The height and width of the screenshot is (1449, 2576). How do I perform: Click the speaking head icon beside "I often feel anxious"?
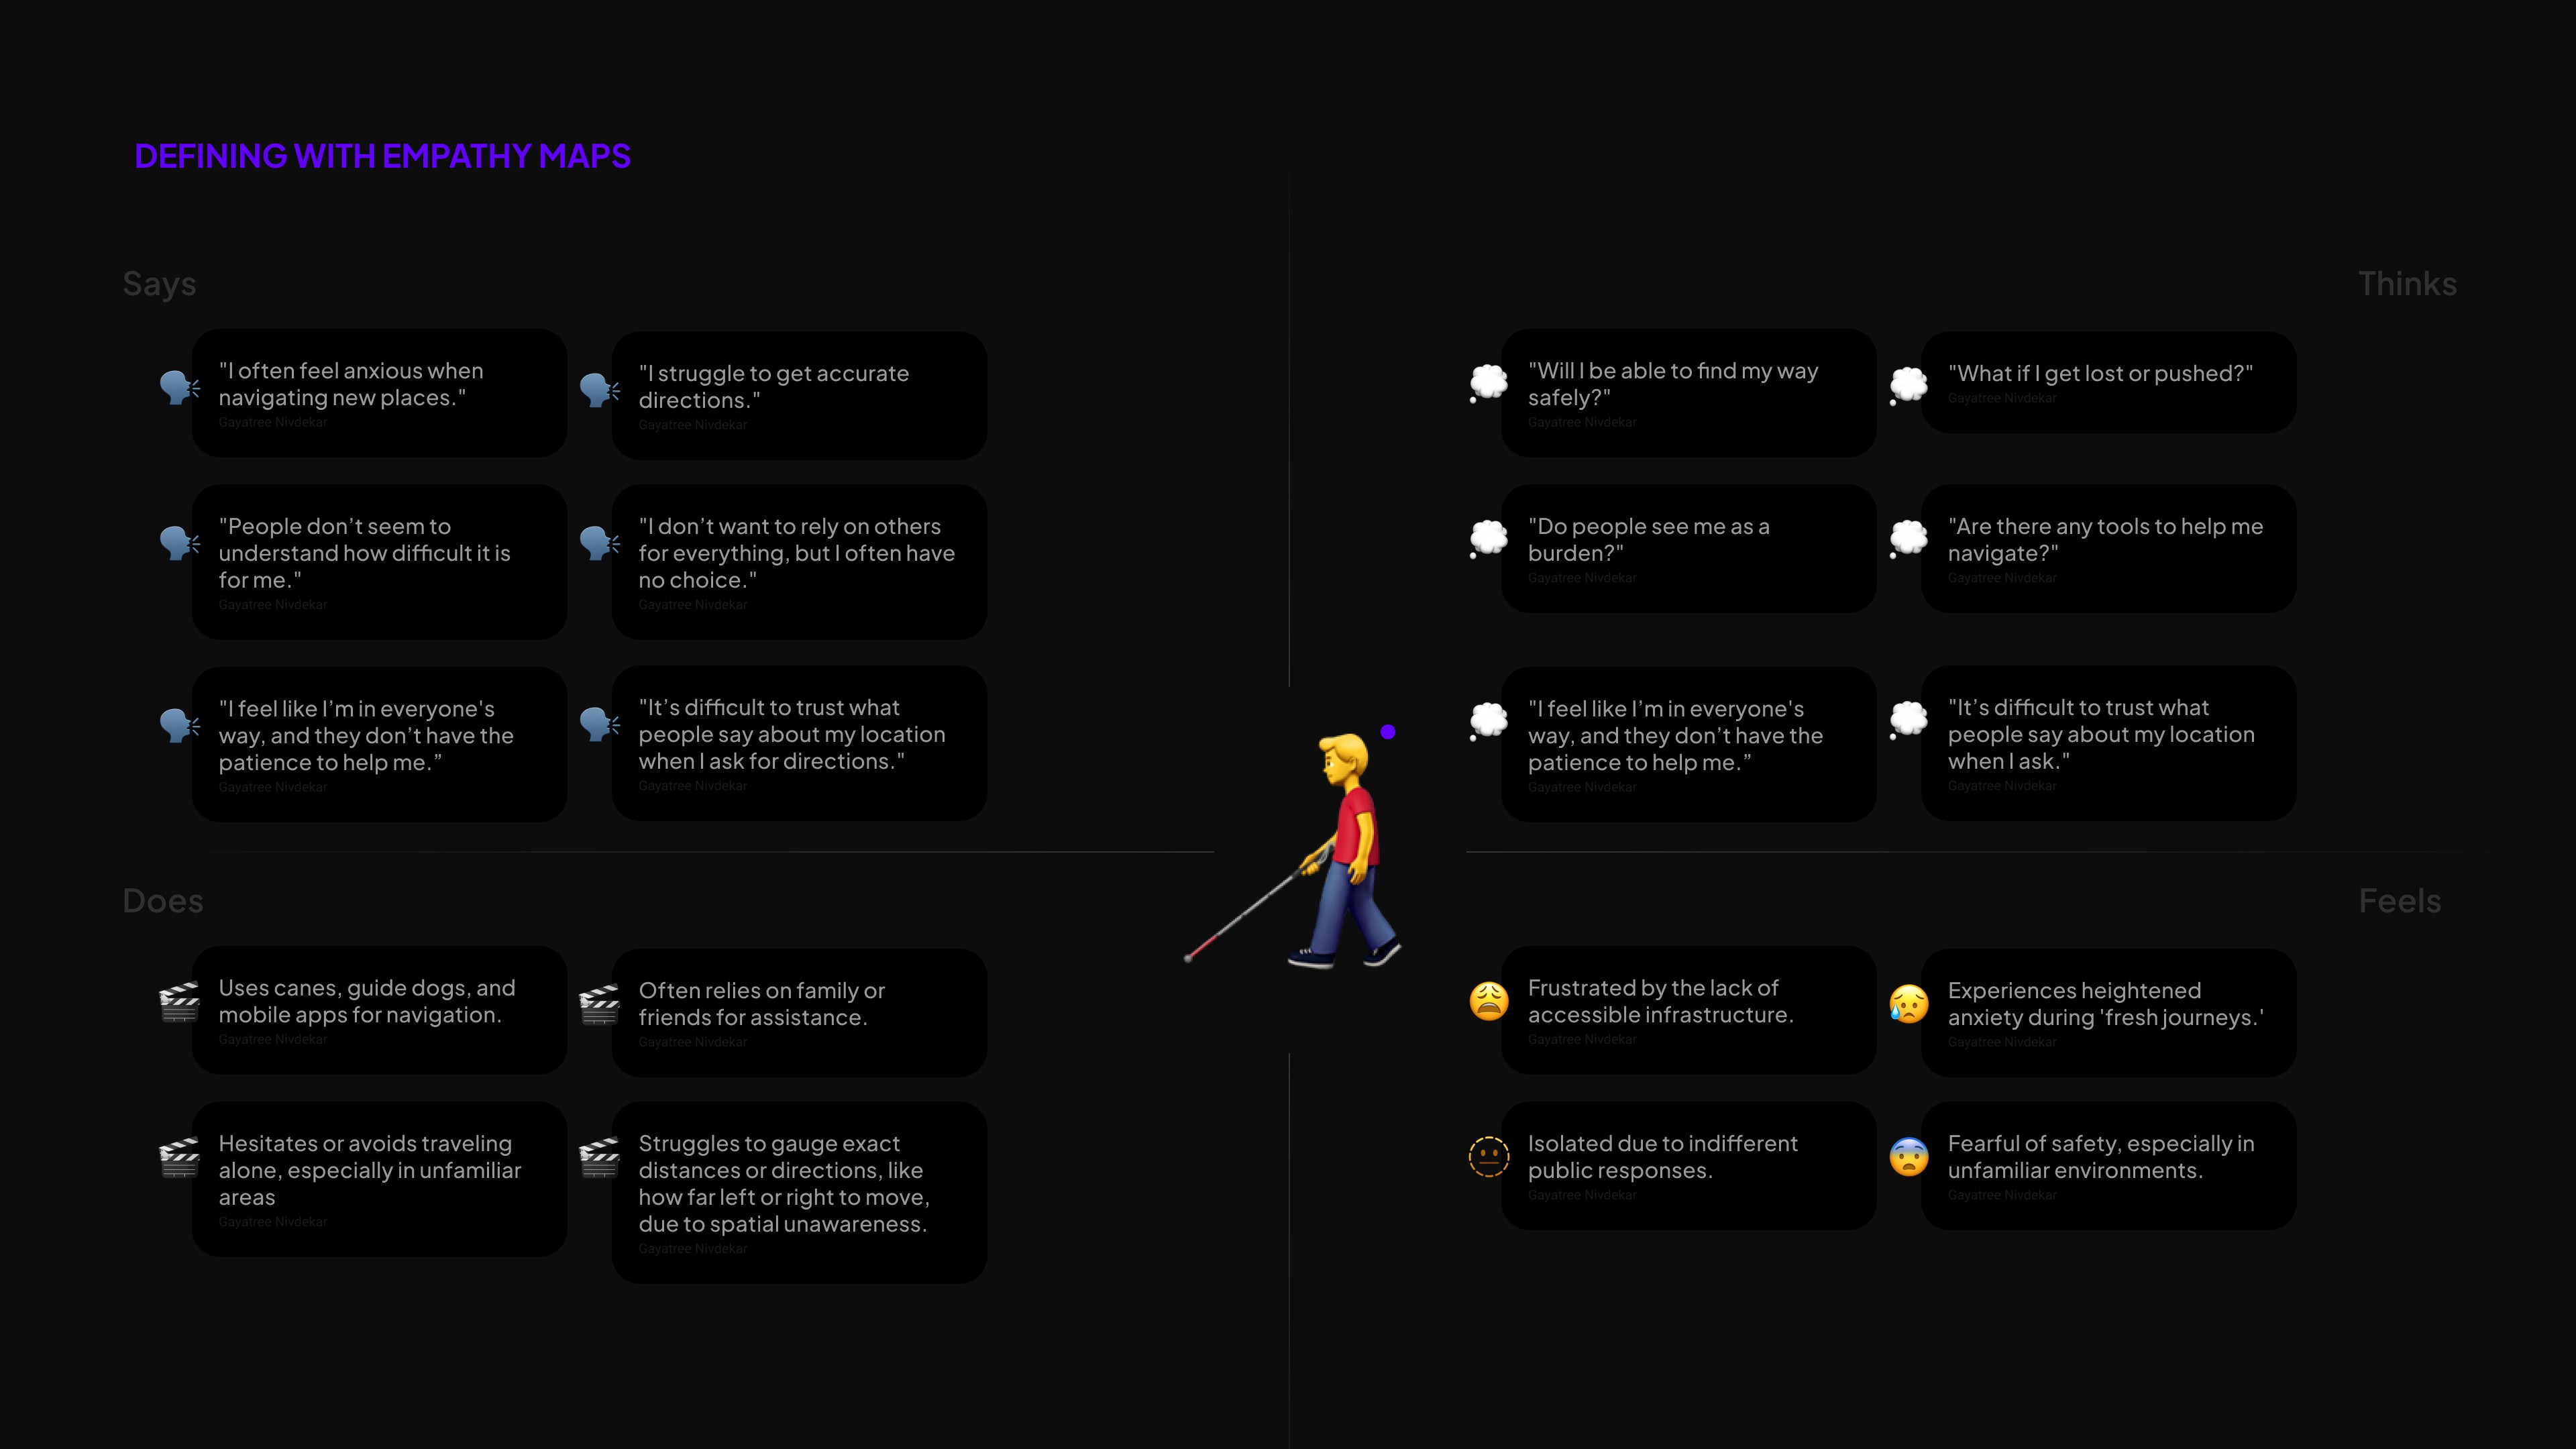click(179, 387)
